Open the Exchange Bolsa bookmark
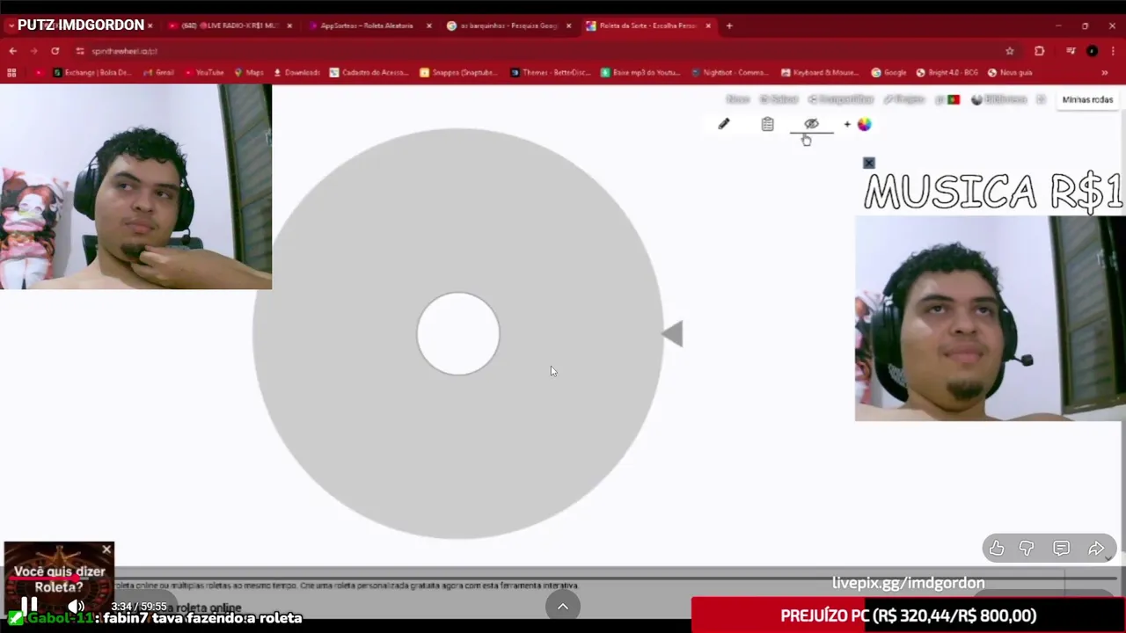 (91, 73)
